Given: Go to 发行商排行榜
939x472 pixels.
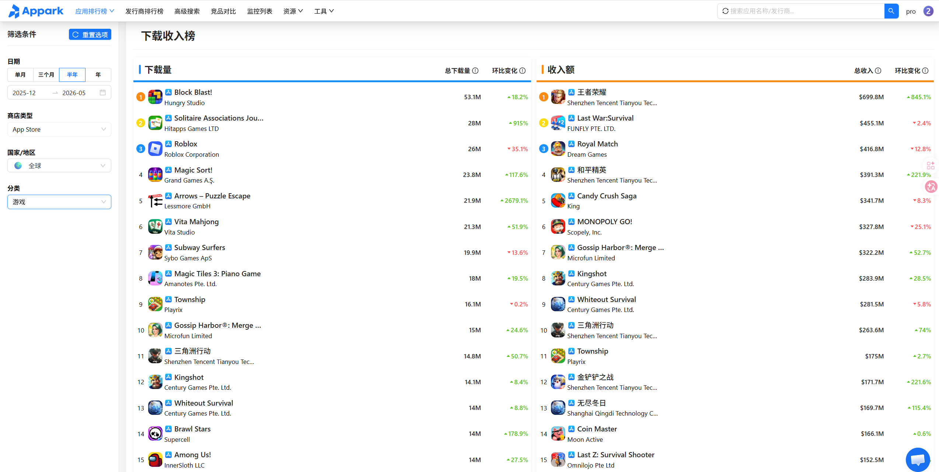Looking at the screenshot, I should click(x=144, y=11).
